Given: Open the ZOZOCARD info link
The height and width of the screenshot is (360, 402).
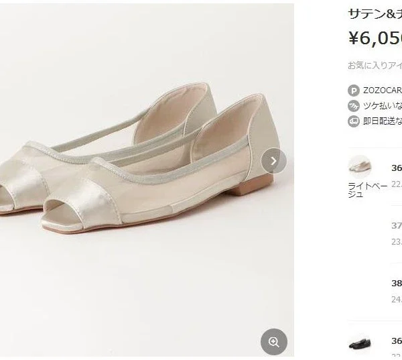Looking at the screenshot, I should (x=382, y=91).
